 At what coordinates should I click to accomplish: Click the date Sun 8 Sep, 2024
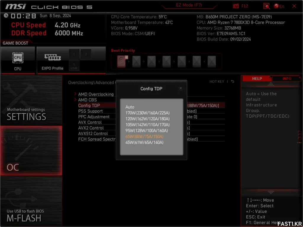[55, 16]
